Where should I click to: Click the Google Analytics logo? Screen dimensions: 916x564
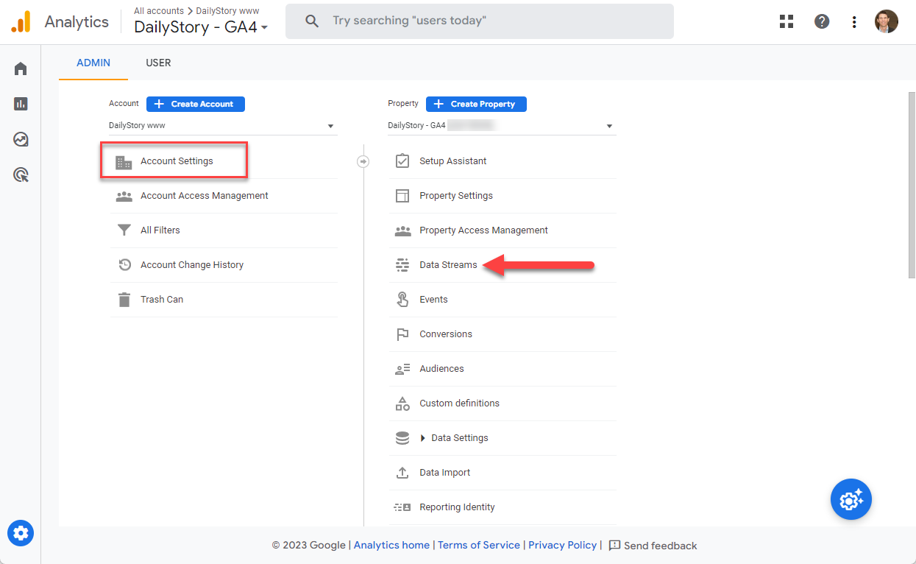click(21, 21)
